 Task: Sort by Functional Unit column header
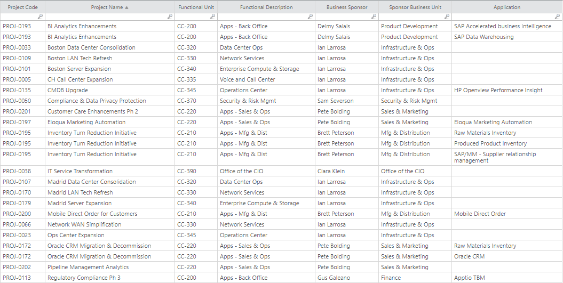196,7
